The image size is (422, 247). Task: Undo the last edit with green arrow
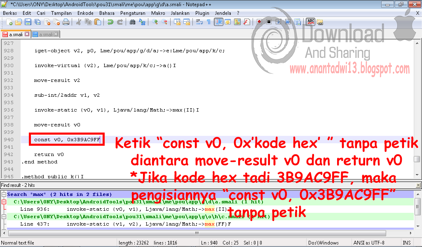110,22
